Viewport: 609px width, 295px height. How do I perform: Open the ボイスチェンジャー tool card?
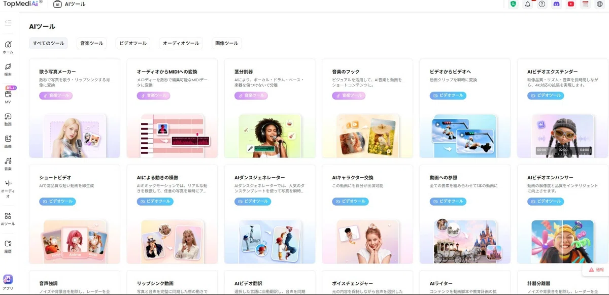tap(367, 283)
